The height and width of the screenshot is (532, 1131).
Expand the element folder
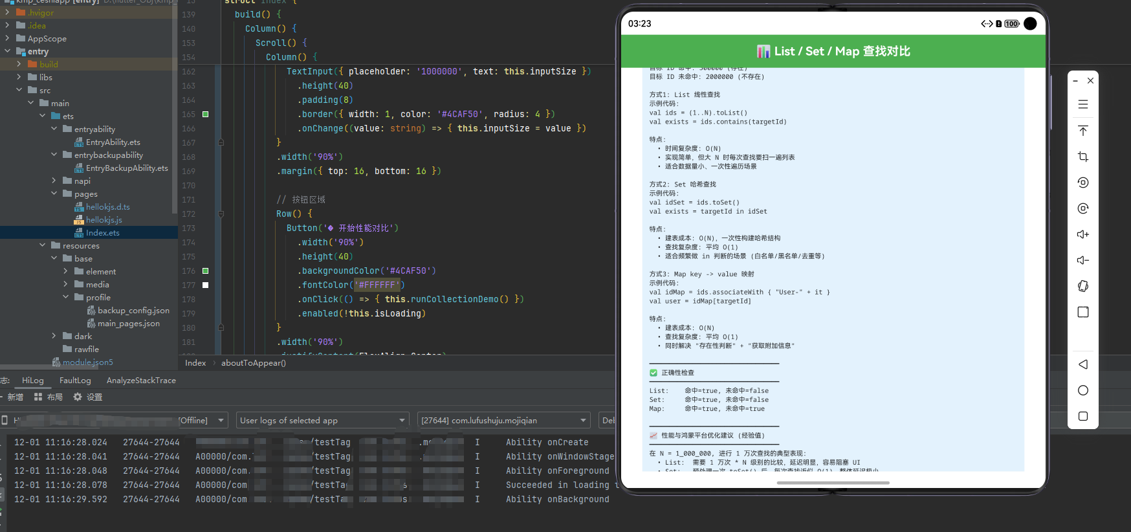pos(65,271)
